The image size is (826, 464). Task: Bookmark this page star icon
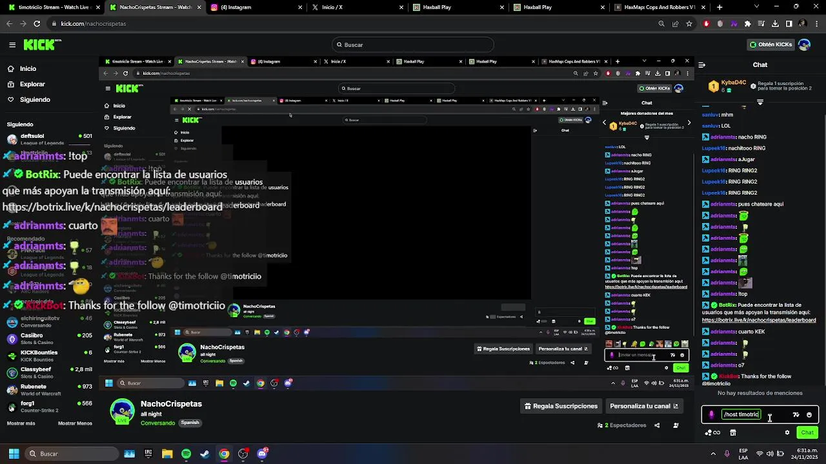689,23
